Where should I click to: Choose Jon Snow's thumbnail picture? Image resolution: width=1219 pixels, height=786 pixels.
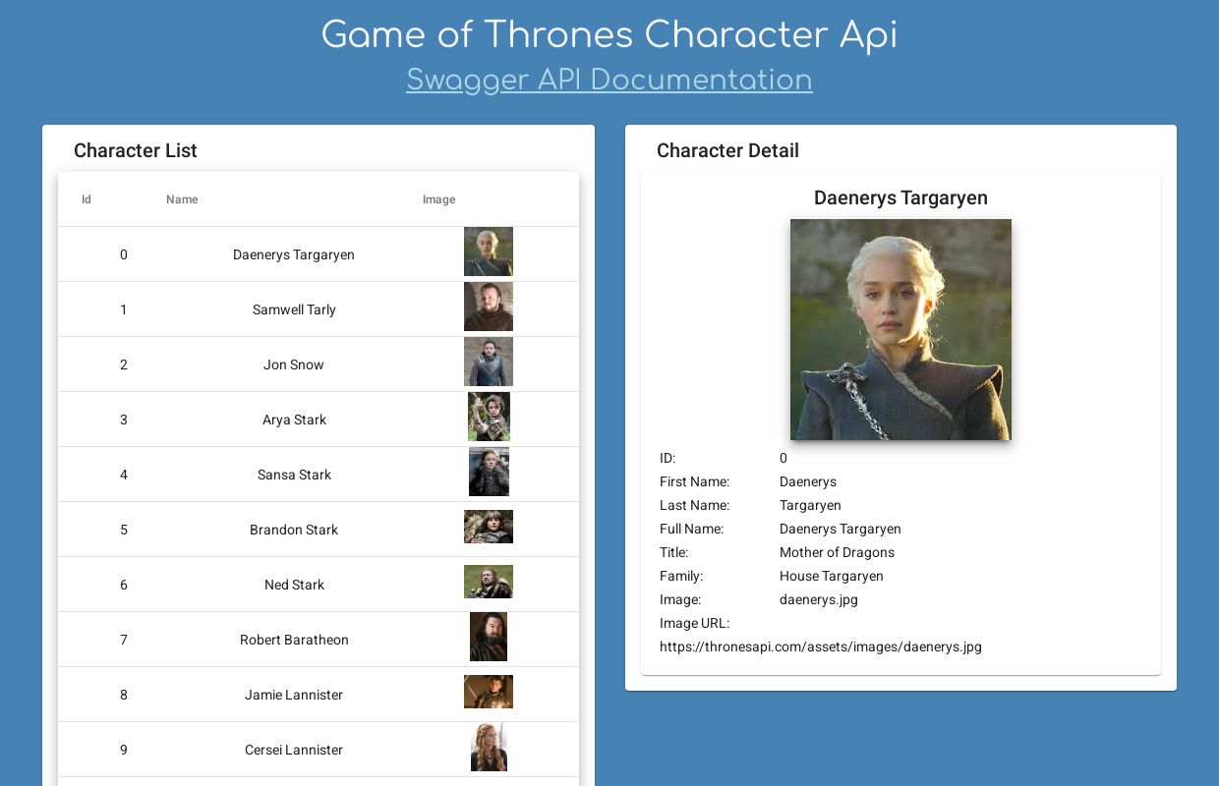pos(489,362)
